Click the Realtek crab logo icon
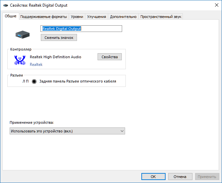Viewport: 222px width, 183px height. [20, 60]
